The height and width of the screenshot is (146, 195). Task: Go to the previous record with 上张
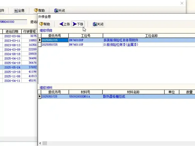click(x=65, y=24)
